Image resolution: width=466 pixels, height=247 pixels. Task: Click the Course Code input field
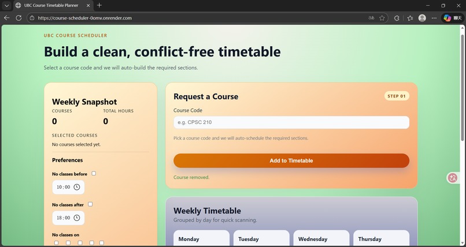tap(291, 122)
